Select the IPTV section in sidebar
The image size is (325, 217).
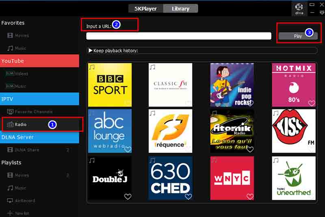(39, 99)
